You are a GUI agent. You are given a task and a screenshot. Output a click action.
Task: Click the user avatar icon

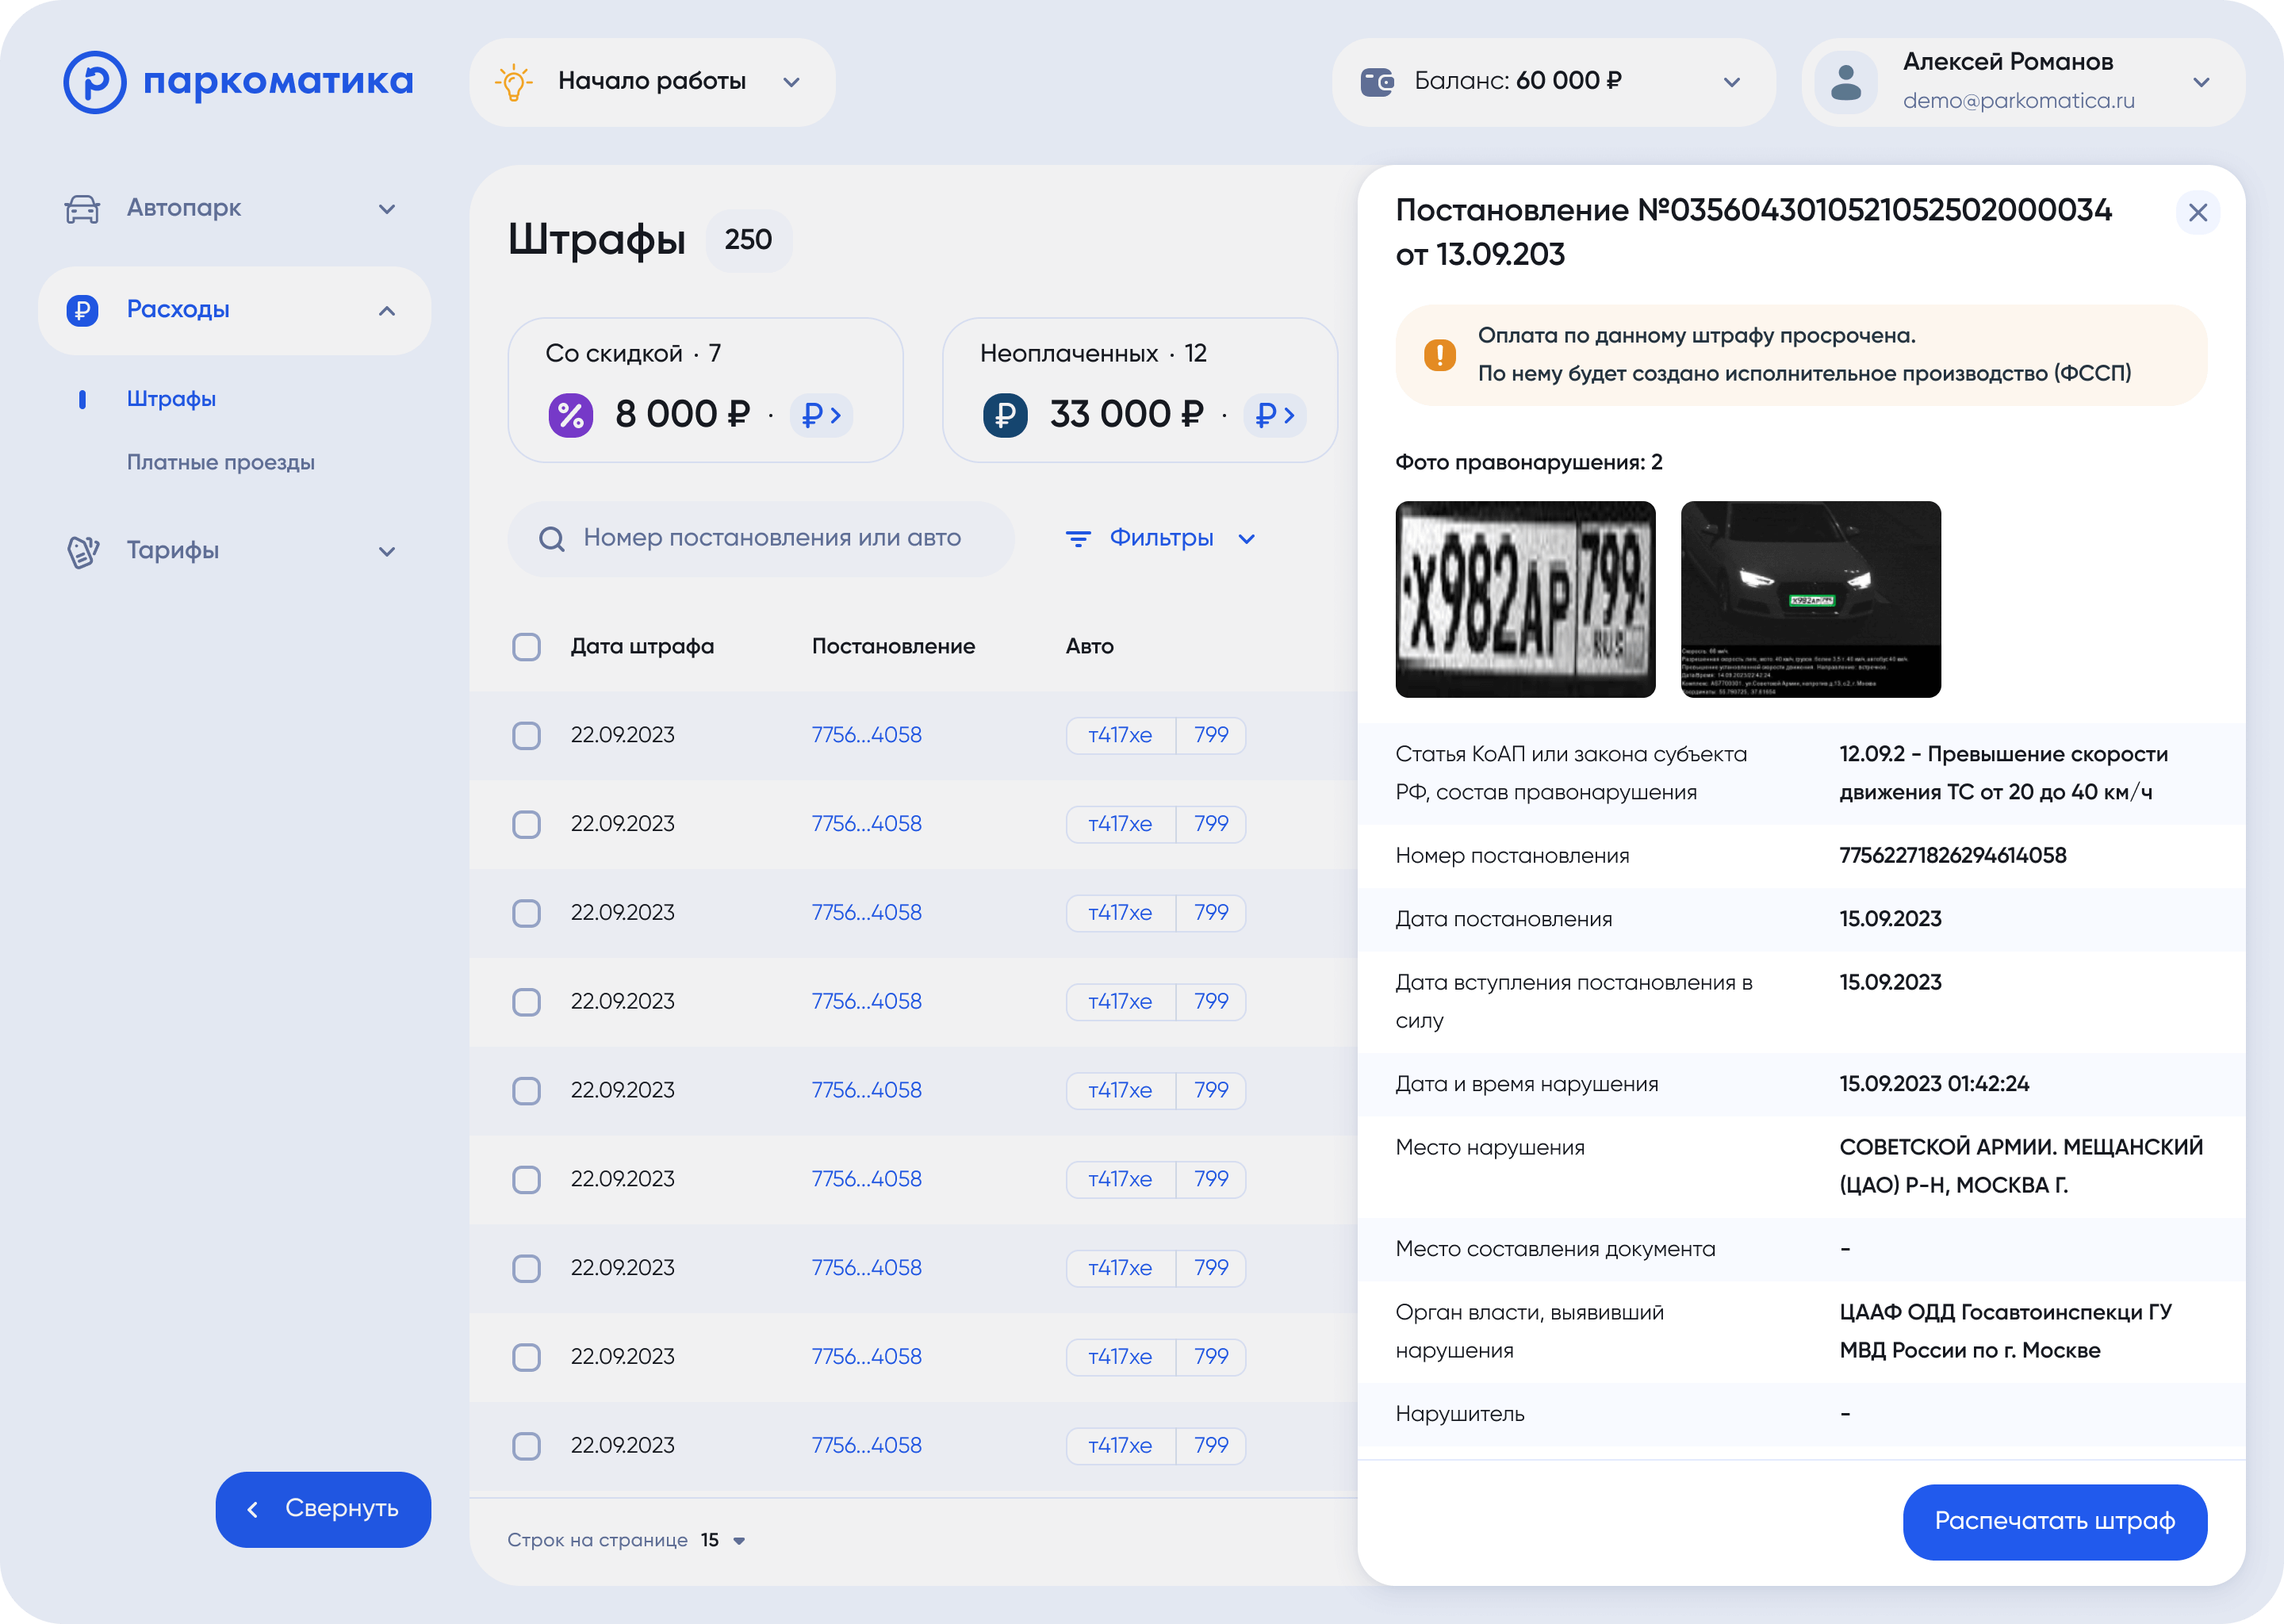click(1845, 82)
